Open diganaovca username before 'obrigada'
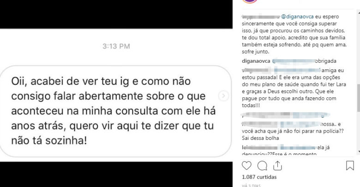Viewport: 360px width, 187px height. (x=256, y=61)
